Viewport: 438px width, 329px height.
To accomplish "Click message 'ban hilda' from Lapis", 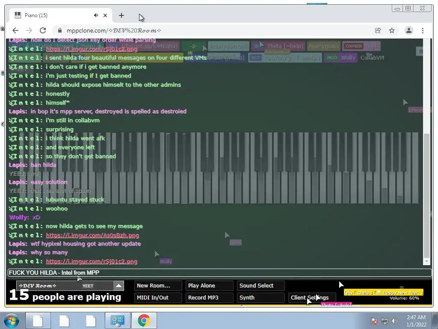I will tap(43, 165).
